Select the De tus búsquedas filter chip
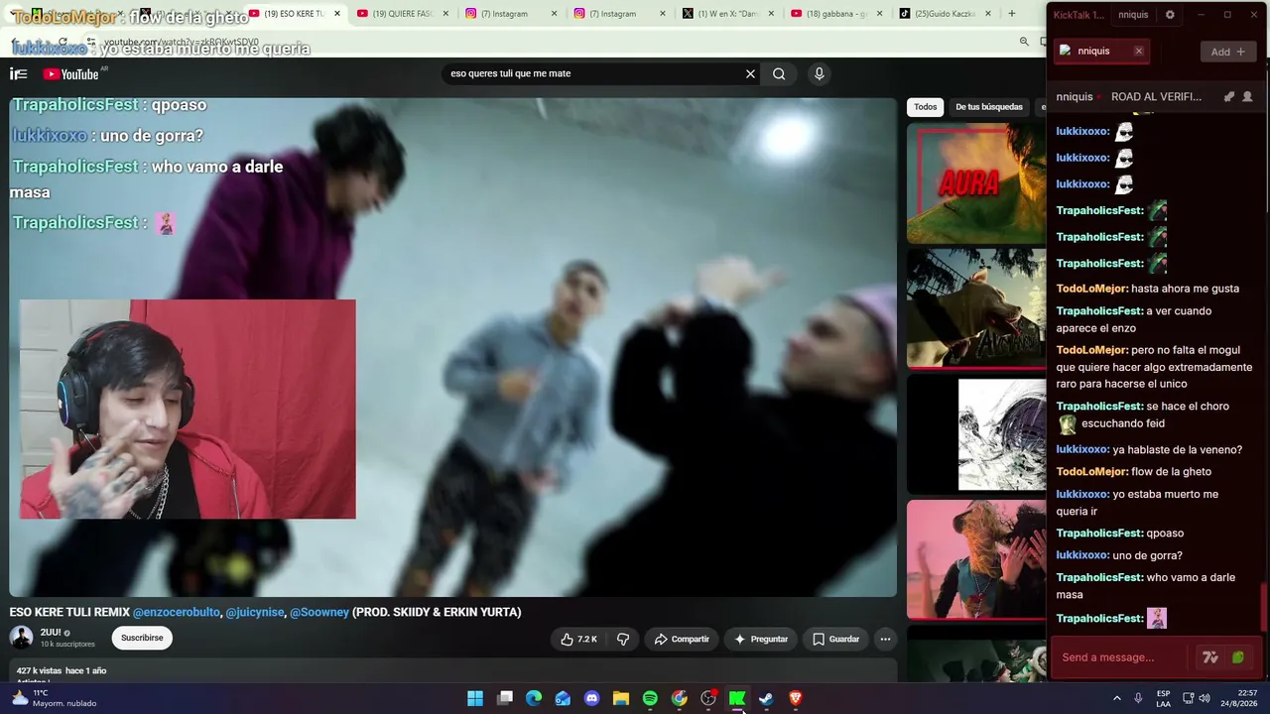Image resolution: width=1270 pixels, height=714 pixels. (988, 107)
